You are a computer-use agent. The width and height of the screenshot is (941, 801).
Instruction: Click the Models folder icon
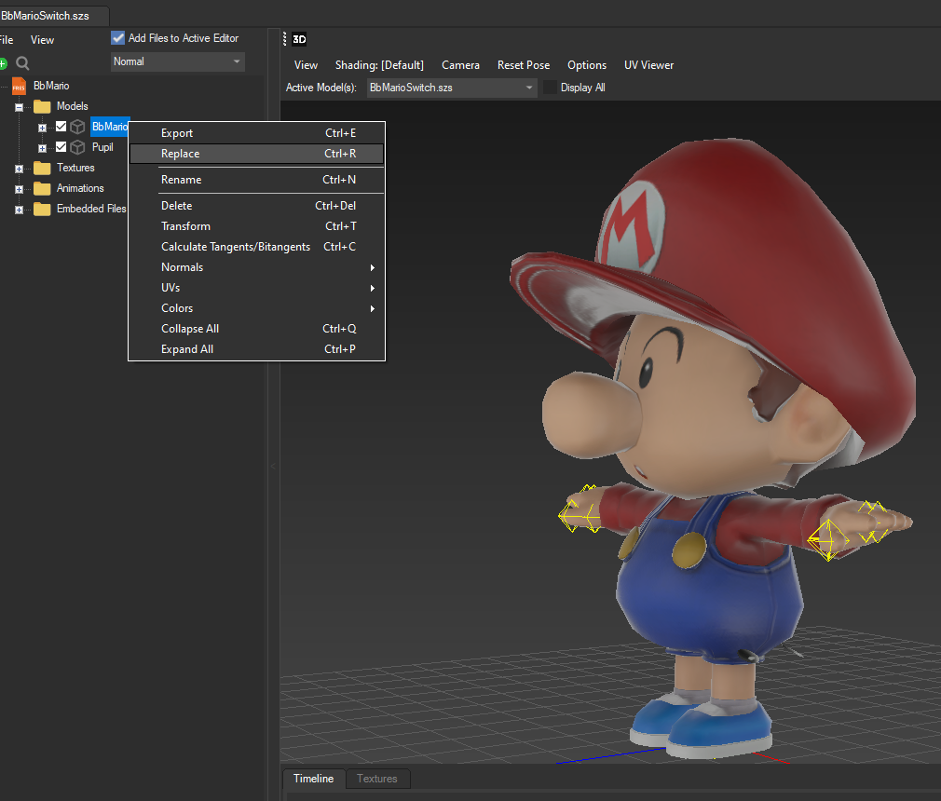click(41, 105)
